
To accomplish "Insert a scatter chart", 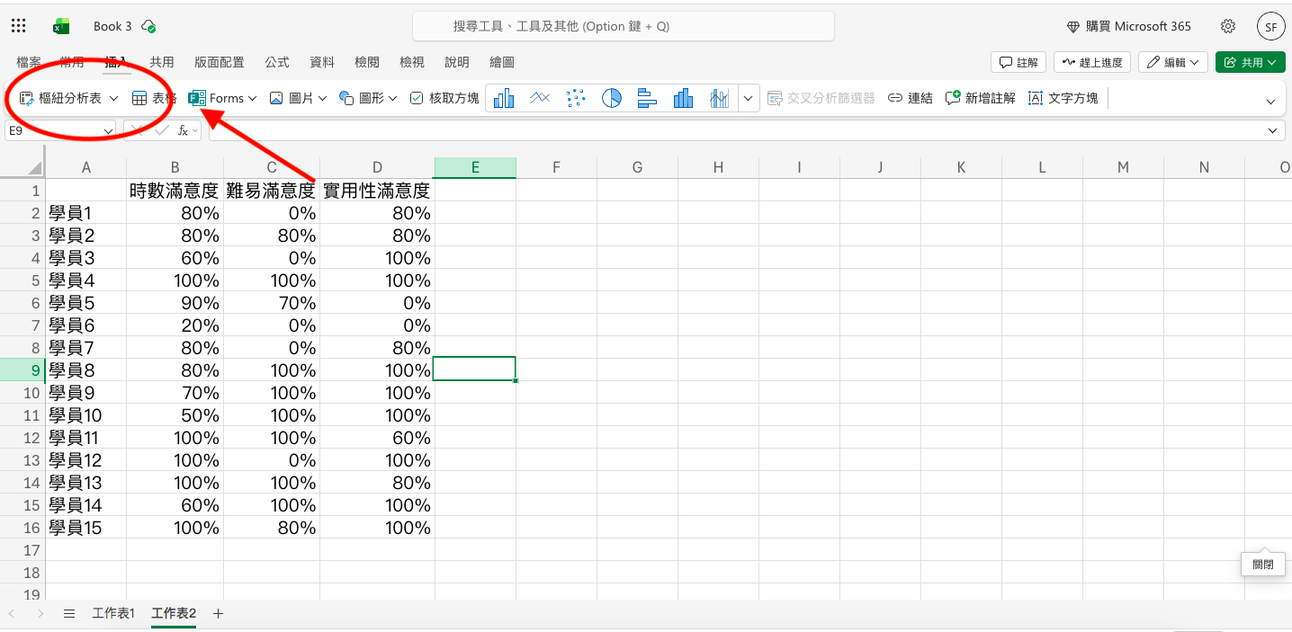I will coord(575,97).
